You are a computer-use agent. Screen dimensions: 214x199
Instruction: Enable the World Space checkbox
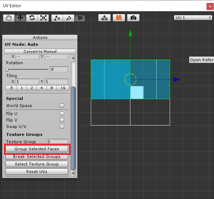[62, 106]
